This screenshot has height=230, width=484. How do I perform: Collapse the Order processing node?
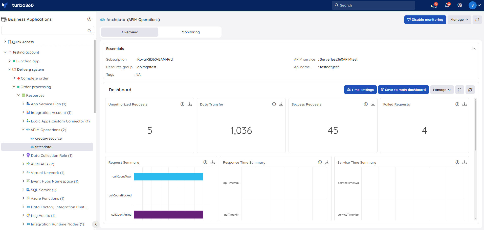[x=14, y=87]
